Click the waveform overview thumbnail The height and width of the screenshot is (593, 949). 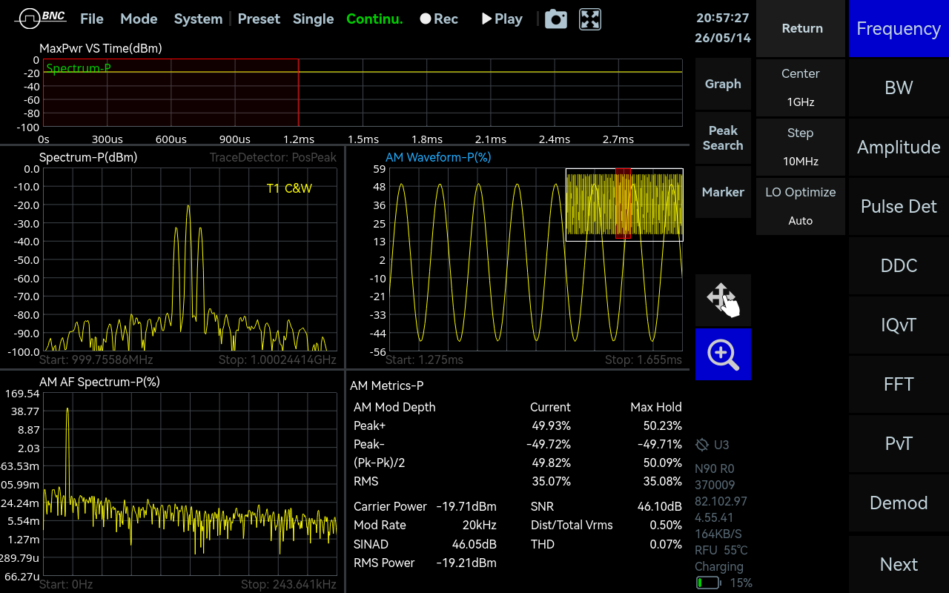624,205
